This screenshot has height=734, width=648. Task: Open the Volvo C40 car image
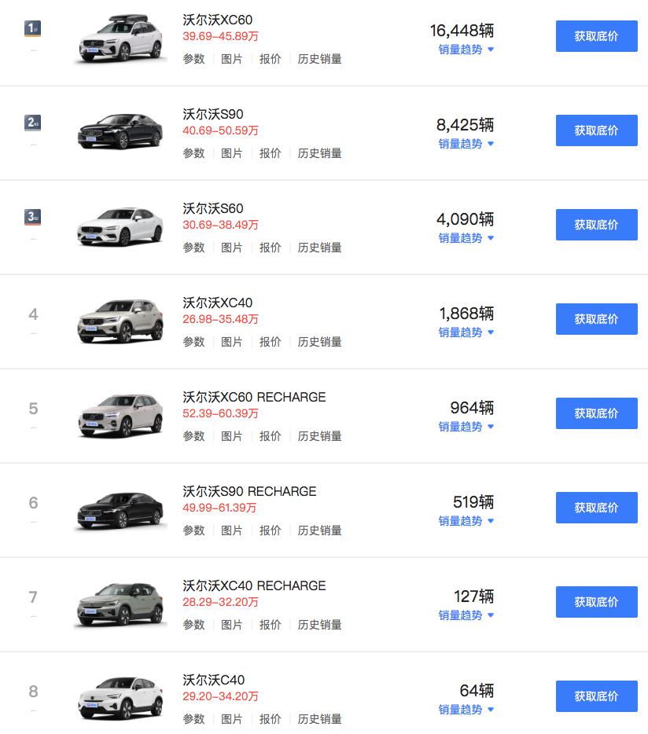tap(120, 697)
